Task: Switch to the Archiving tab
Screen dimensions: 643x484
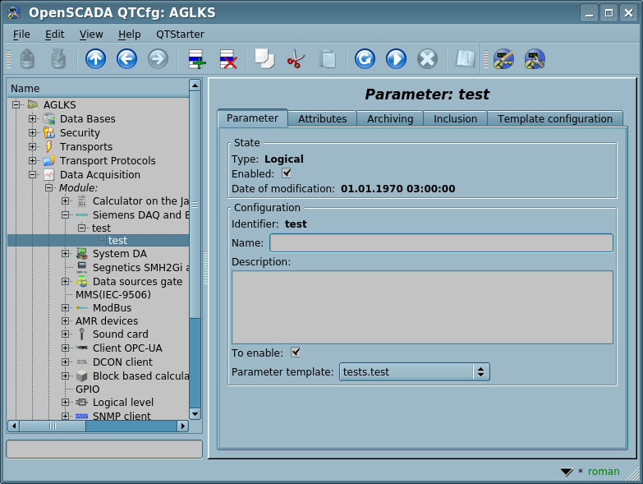Action: [390, 119]
